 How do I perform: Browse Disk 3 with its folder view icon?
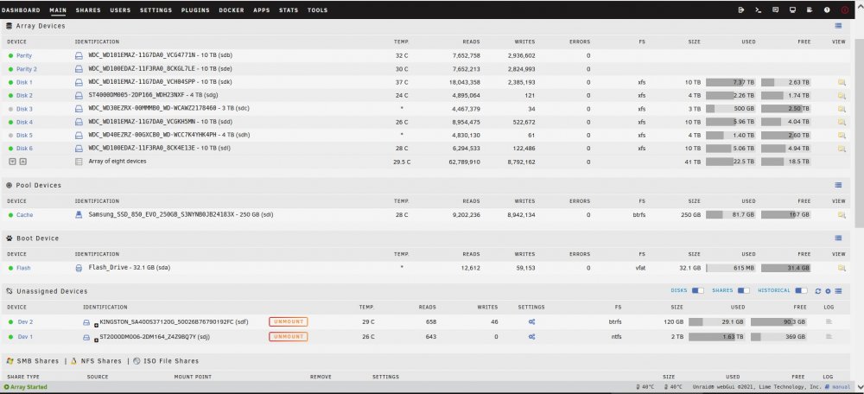(842, 109)
